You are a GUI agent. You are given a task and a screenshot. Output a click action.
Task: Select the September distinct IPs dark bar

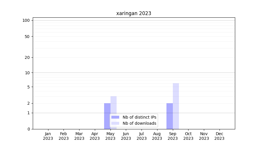tap(169, 116)
